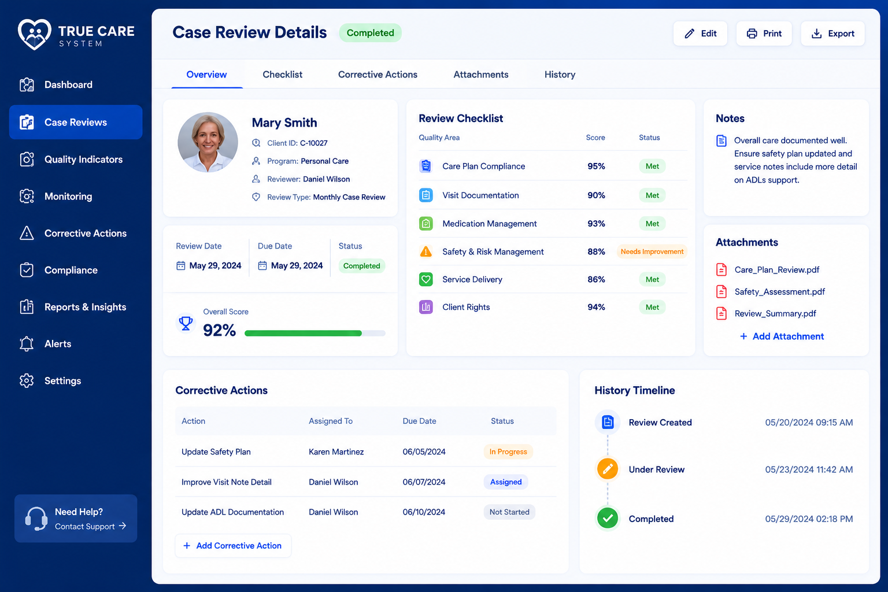Click the Corrective Actions warning triangle icon in sidebar

point(27,233)
